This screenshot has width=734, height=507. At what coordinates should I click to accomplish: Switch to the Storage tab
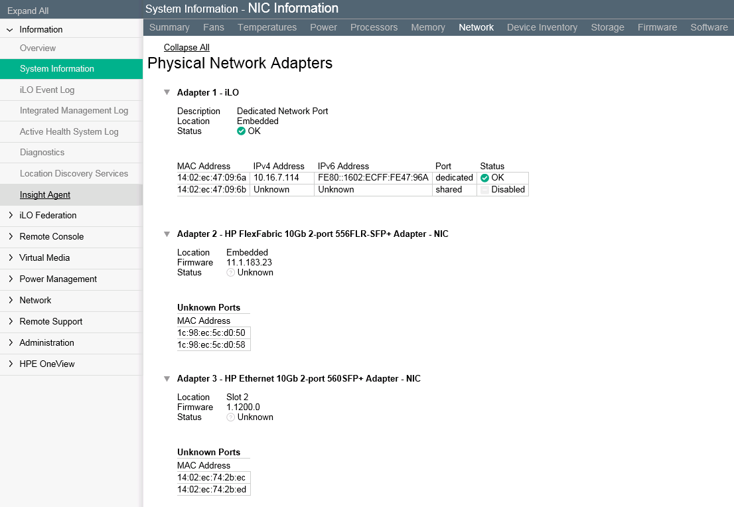click(x=608, y=27)
